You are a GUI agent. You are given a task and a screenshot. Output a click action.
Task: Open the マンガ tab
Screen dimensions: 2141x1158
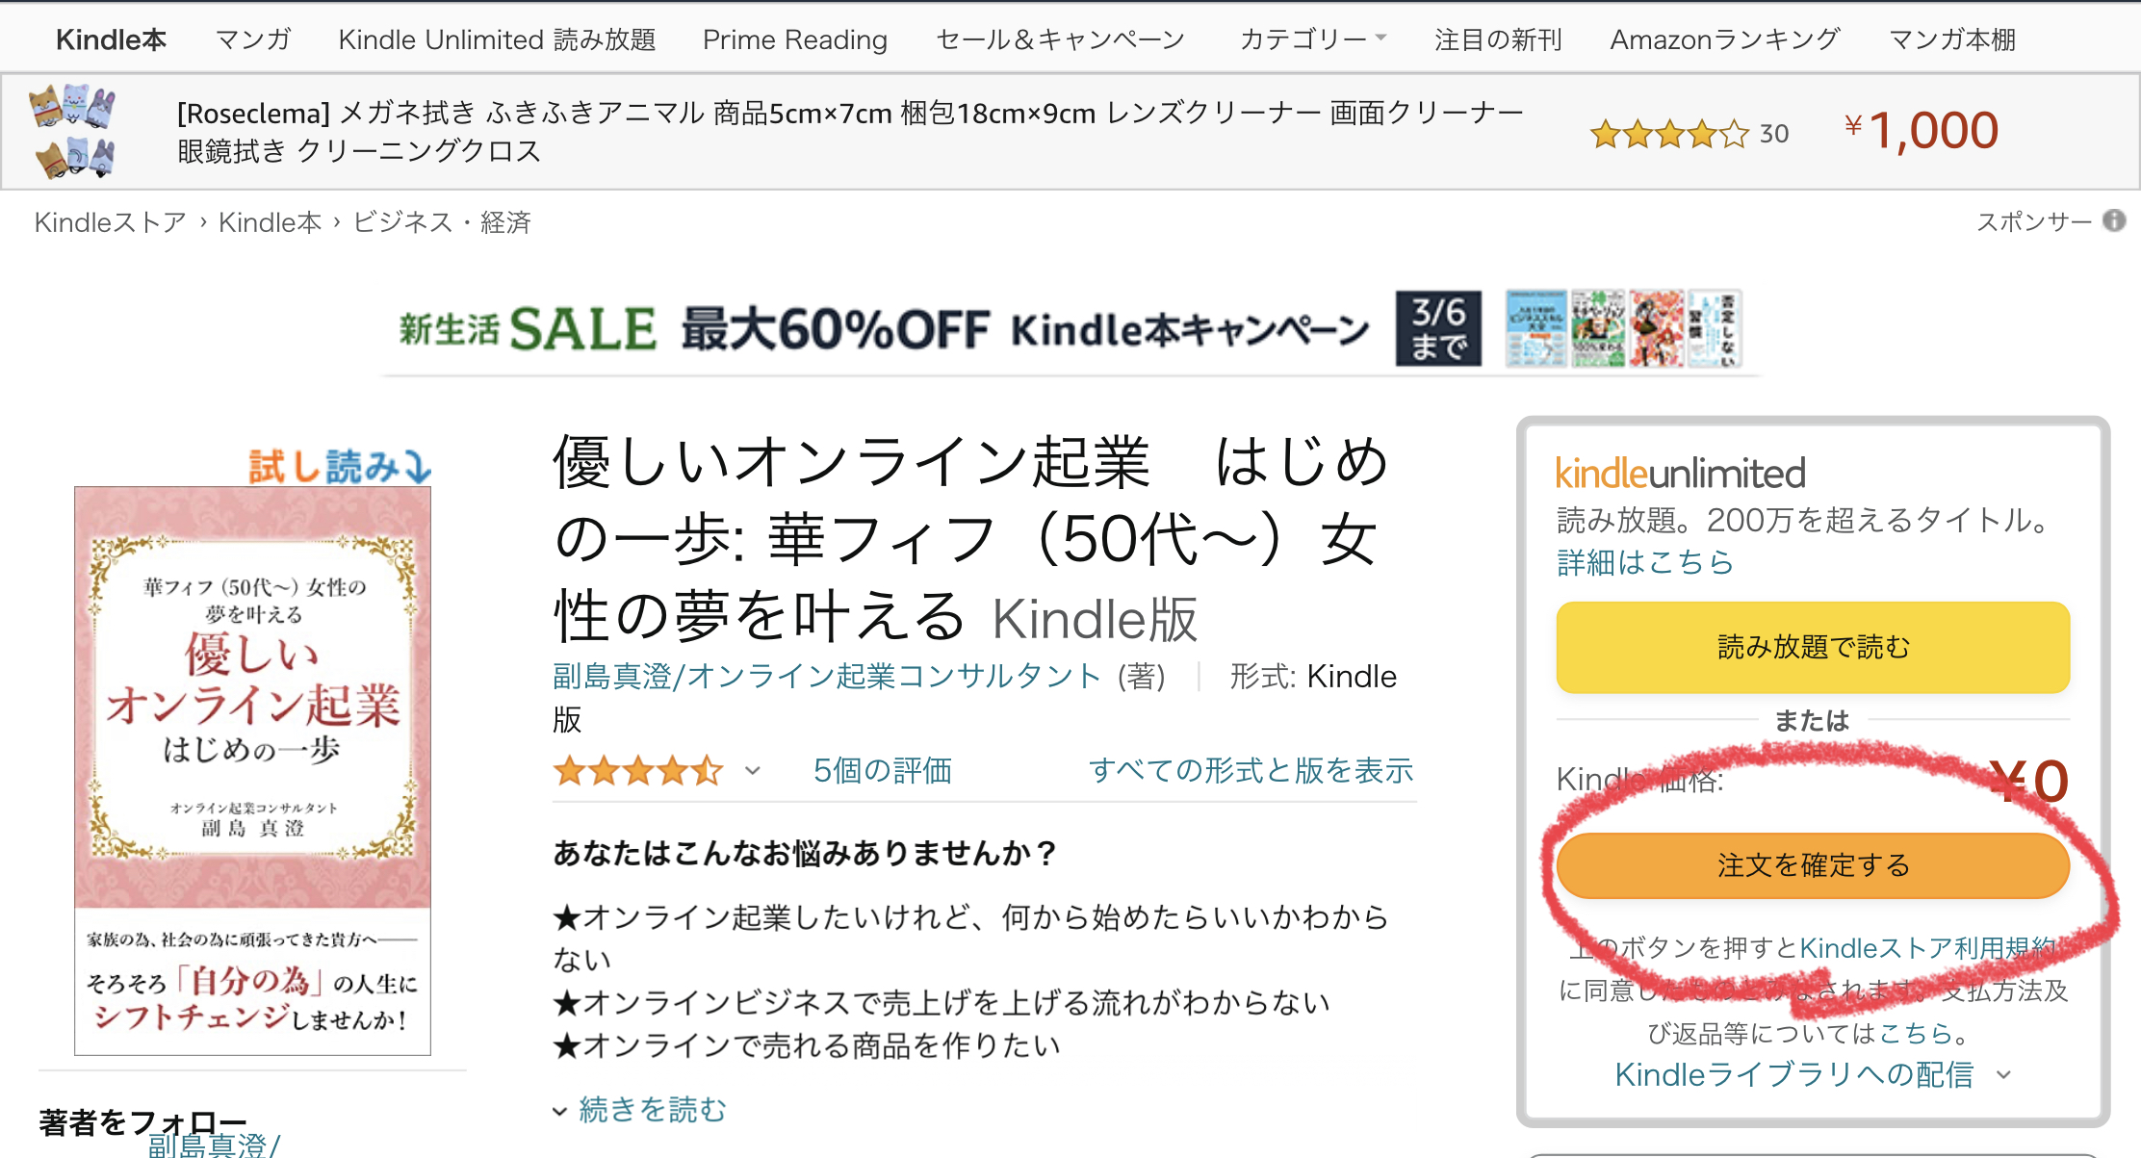[x=253, y=39]
